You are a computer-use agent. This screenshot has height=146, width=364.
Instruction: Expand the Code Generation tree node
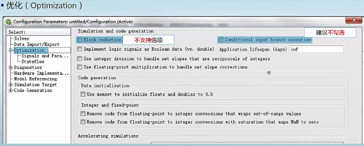(x=10, y=90)
